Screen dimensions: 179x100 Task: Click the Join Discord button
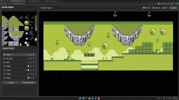click(x=165, y=8)
